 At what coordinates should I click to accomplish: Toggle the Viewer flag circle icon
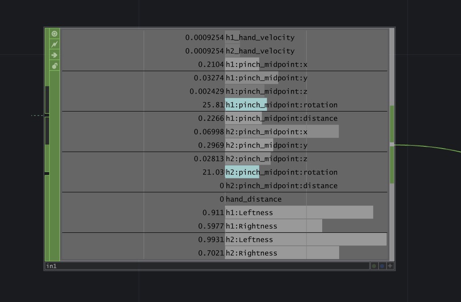coord(54,34)
